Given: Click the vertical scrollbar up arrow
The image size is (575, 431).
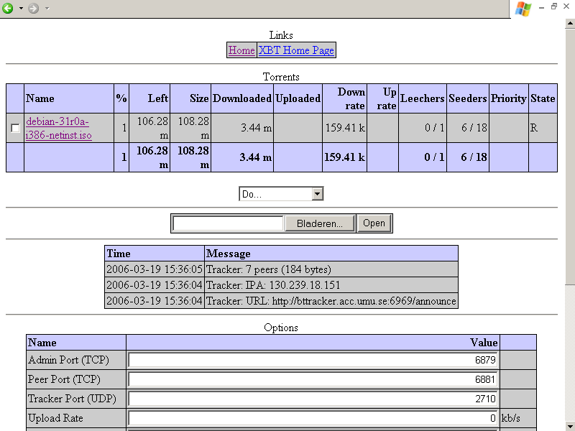Looking at the screenshot, I should [569, 24].
